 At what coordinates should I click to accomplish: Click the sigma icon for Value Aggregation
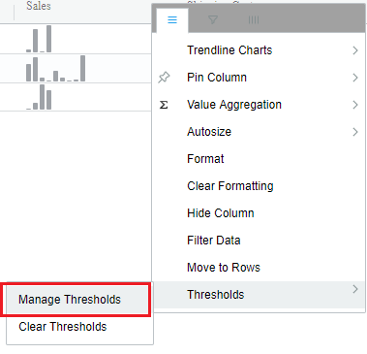(x=164, y=105)
